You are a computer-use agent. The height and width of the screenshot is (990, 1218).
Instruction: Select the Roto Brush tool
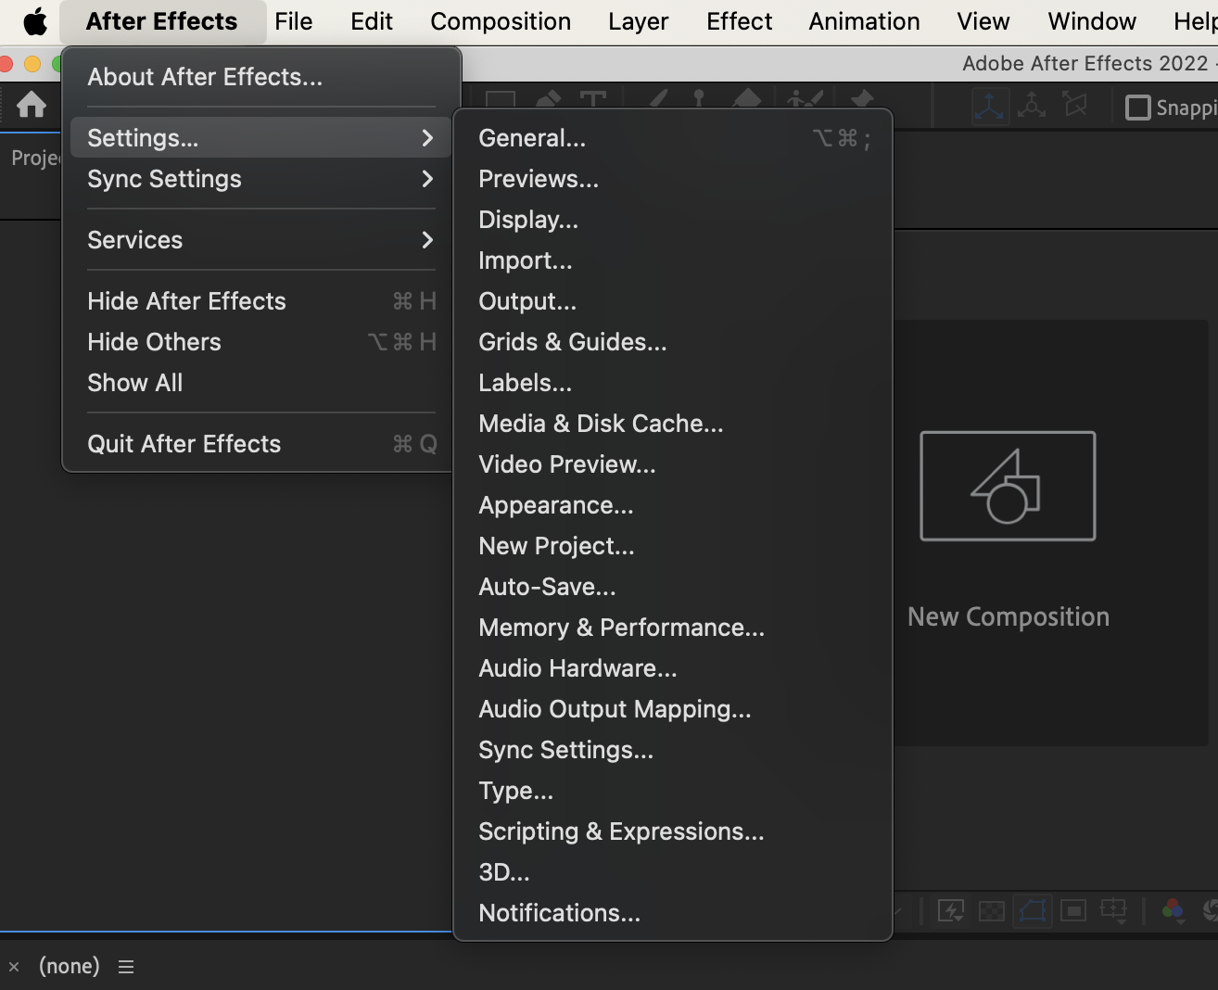[802, 97]
